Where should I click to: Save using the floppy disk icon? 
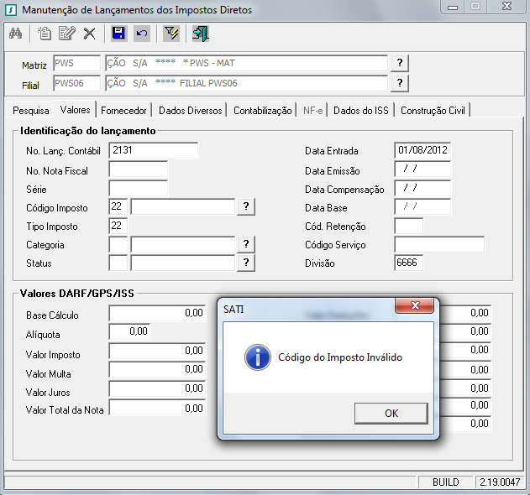118,34
